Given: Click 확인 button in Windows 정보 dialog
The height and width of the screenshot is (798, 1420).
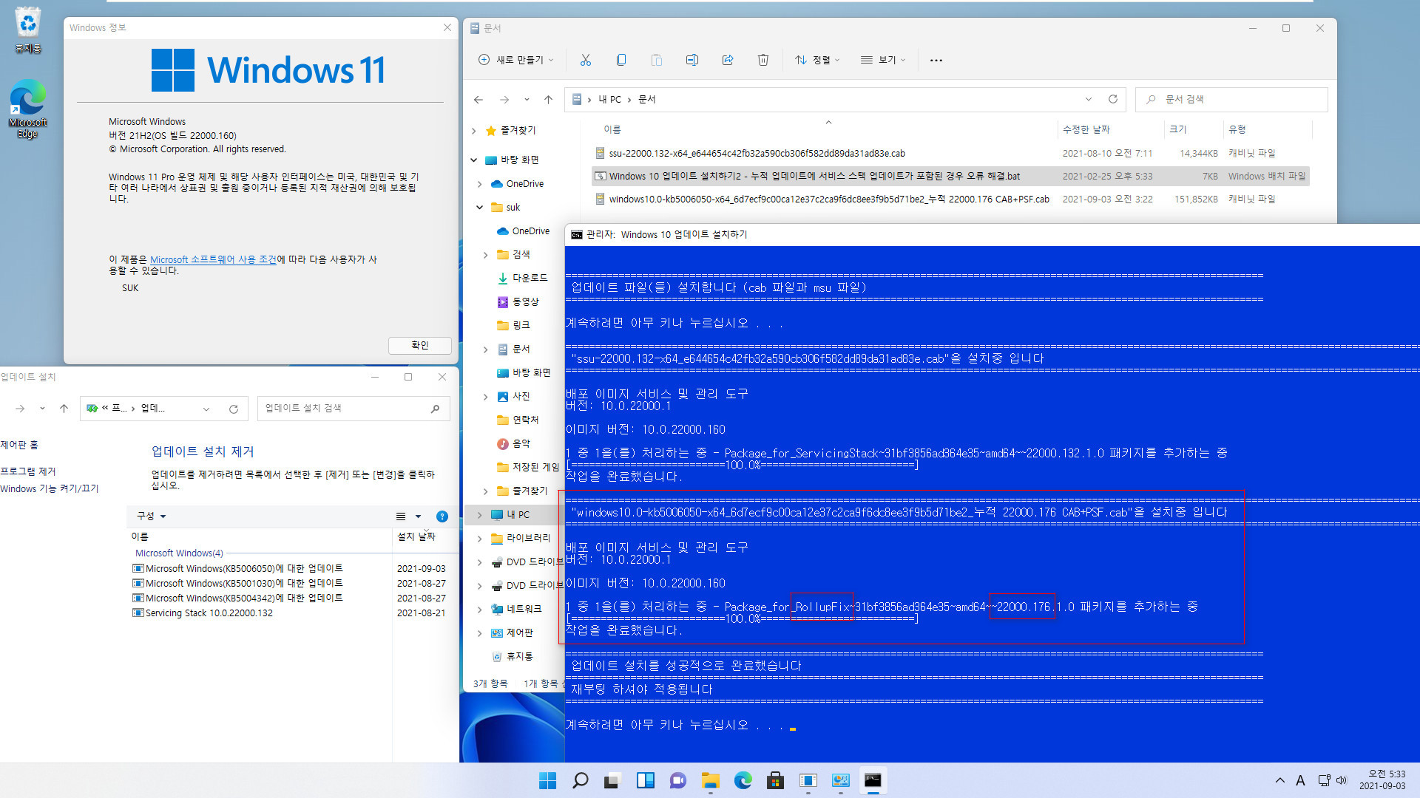Looking at the screenshot, I should (x=419, y=345).
